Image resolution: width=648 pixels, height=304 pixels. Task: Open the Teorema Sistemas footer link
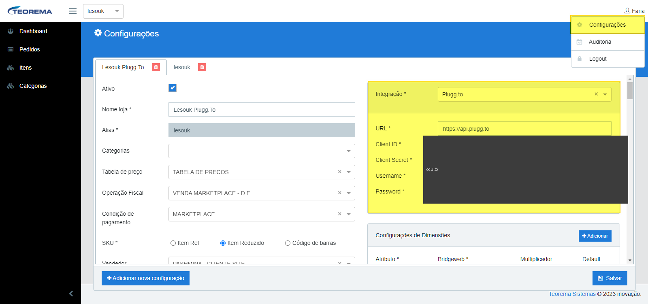pos(572,294)
